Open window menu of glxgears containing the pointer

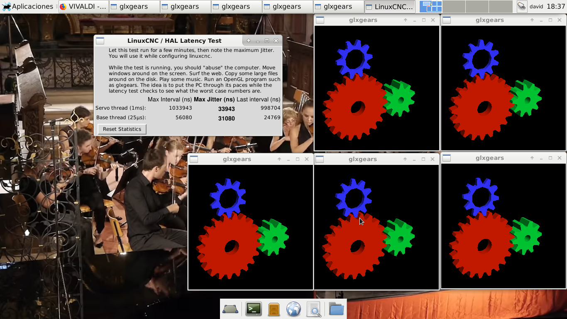pos(319,159)
